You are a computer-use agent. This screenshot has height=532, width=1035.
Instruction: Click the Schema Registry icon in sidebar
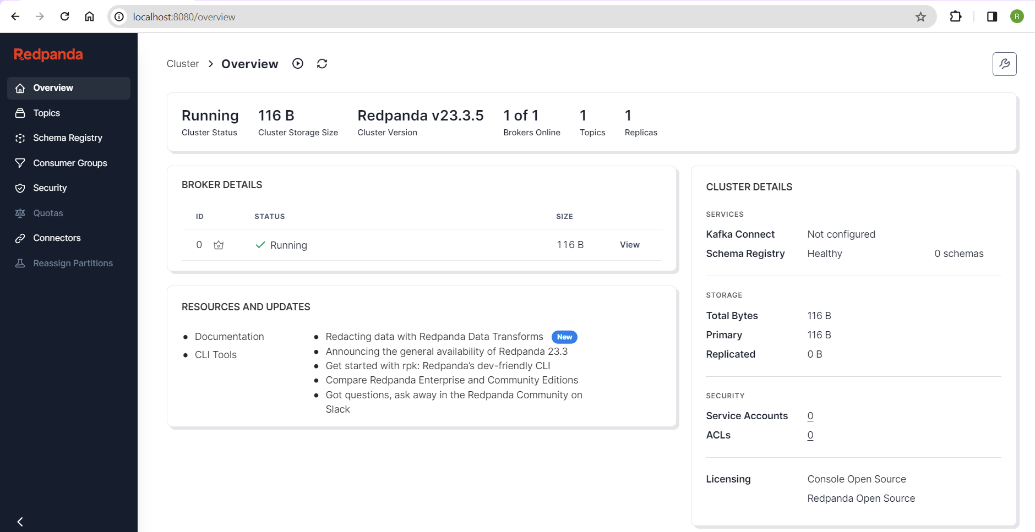coord(20,138)
